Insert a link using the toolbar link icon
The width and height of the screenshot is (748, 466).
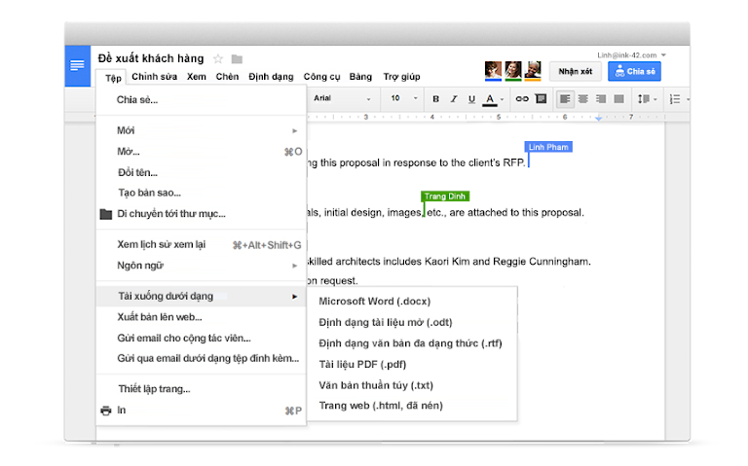pos(521,98)
